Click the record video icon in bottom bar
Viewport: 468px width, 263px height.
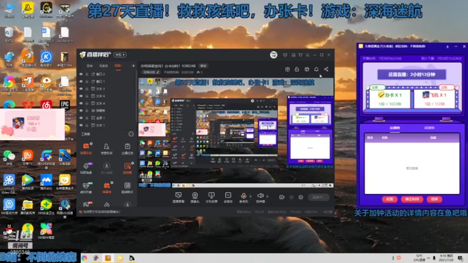click(282, 197)
